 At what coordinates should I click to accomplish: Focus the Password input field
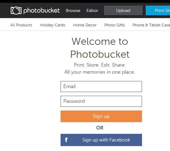(x=101, y=101)
